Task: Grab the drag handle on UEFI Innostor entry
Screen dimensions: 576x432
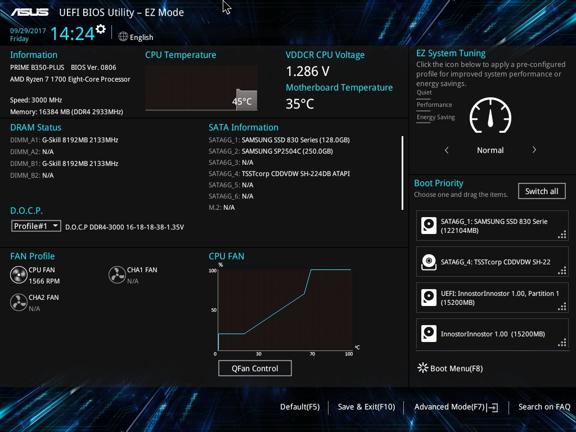Action: (562, 307)
